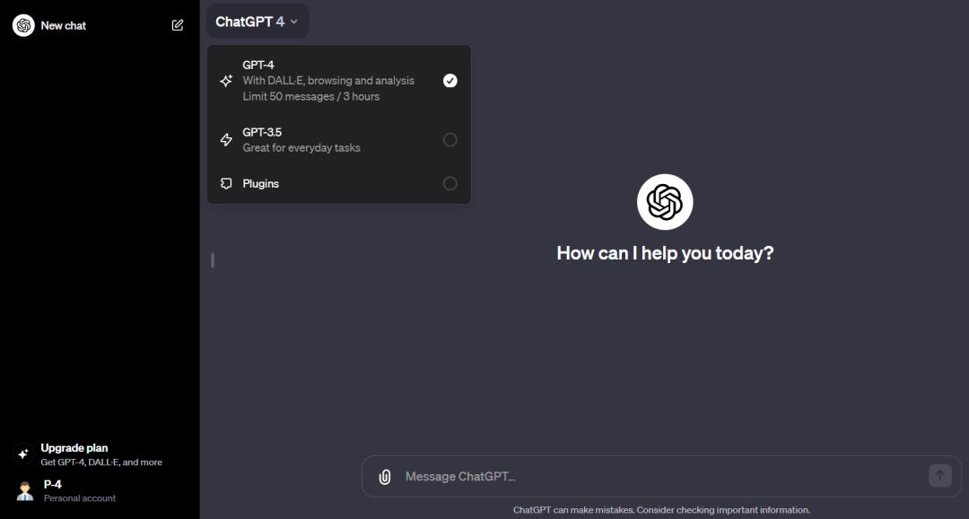Choose GPT-3.5 Great for everyday tasks
Image resolution: width=969 pixels, height=519 pixels.
pos(338,140)
